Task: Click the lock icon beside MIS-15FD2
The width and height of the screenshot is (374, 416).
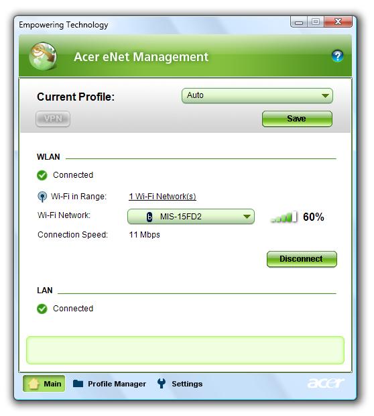Action: tap(149, 217)
